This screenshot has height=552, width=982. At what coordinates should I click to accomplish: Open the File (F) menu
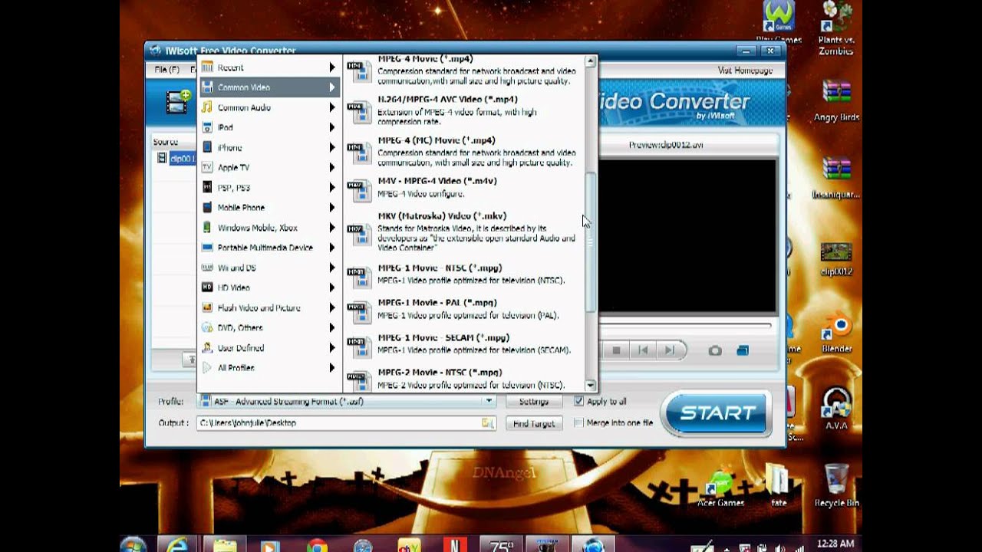click(166, 70)
